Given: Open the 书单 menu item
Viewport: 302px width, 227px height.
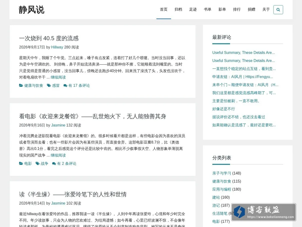Looking at the screenshot, I should pyautogui.click(x=207, y=9).
